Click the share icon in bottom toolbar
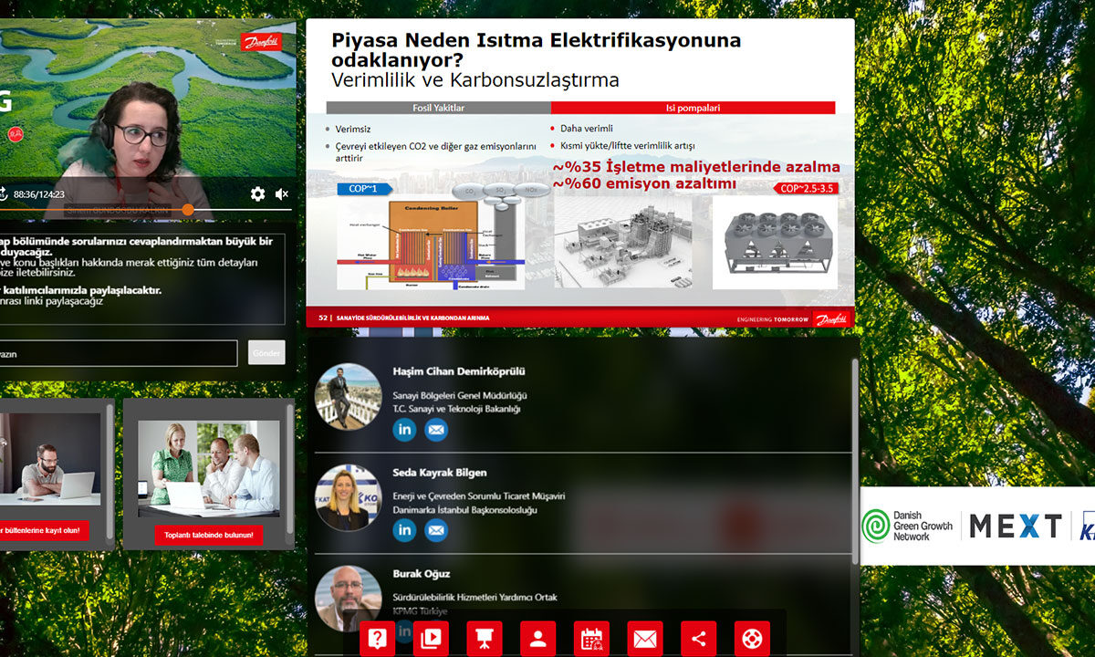1095x657 pixels. 699,639
